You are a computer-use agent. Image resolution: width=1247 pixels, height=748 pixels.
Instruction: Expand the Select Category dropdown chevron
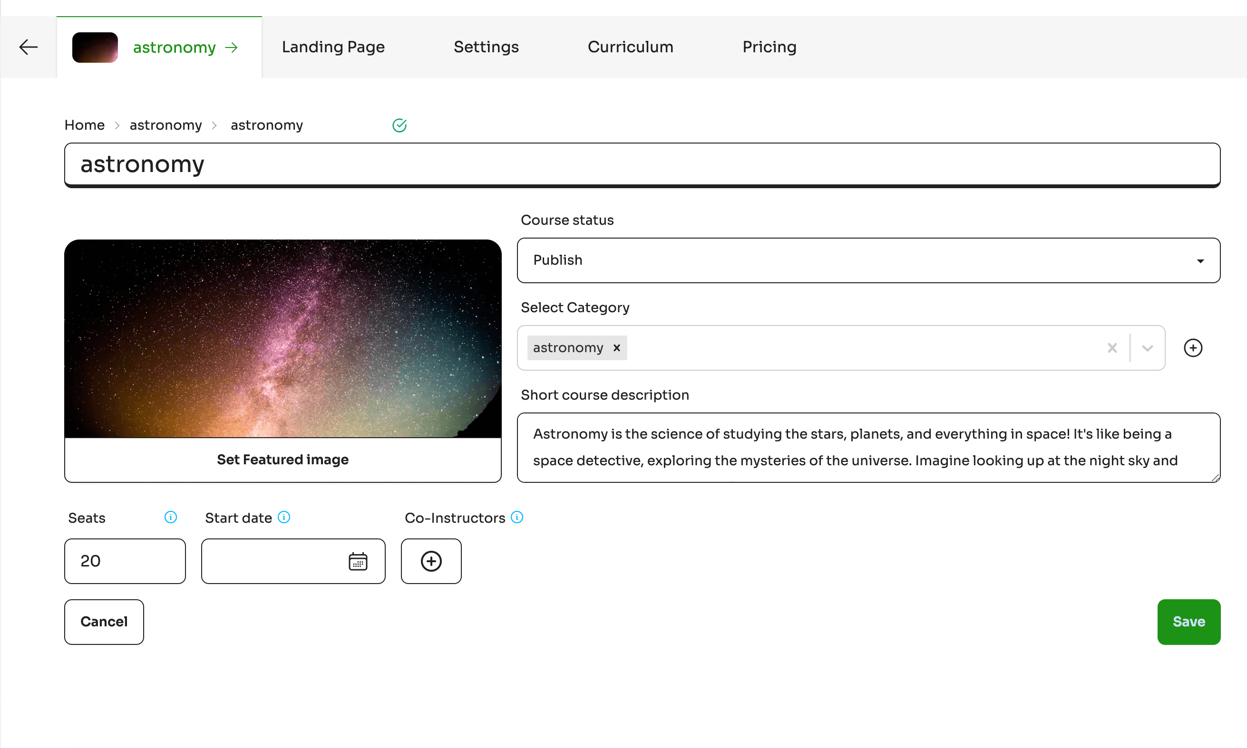(x=1148, y=348)
